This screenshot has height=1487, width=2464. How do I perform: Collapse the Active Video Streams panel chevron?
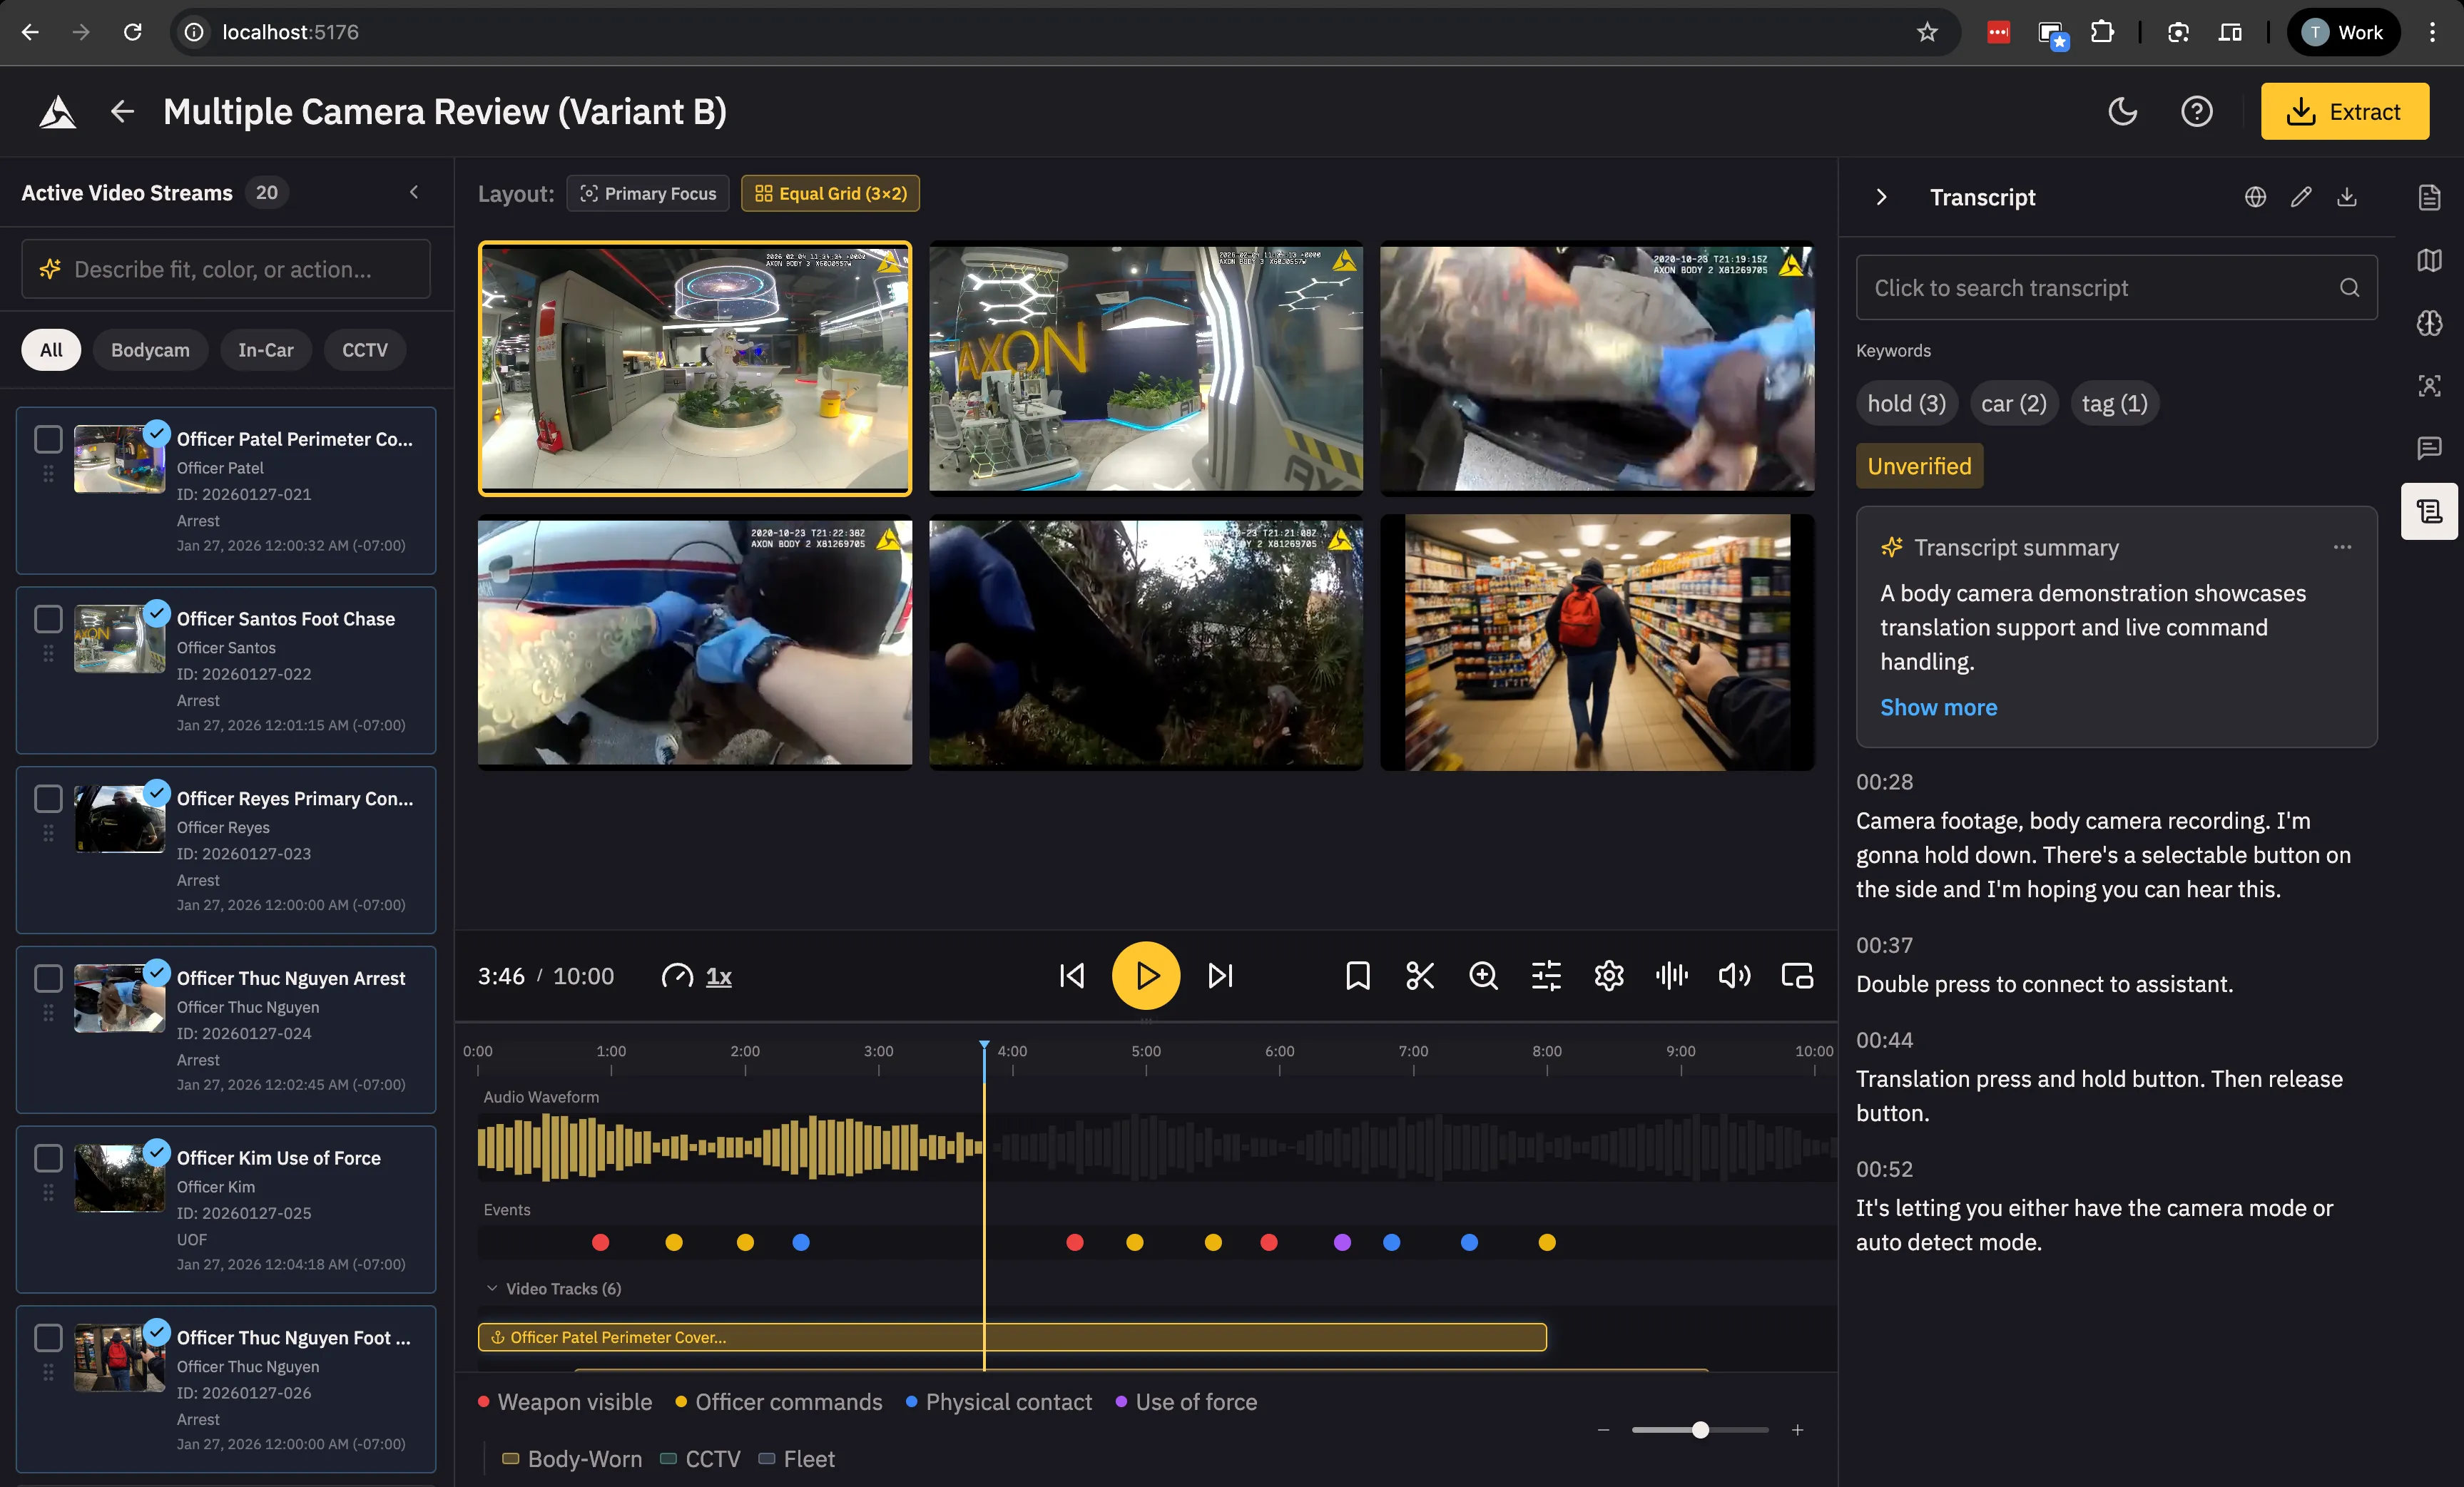point(414,192)
